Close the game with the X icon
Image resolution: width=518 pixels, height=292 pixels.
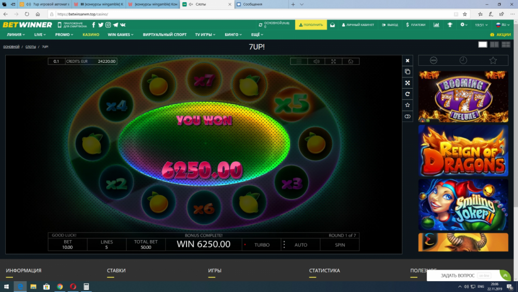pyautogui.click(x=408, y=60)
